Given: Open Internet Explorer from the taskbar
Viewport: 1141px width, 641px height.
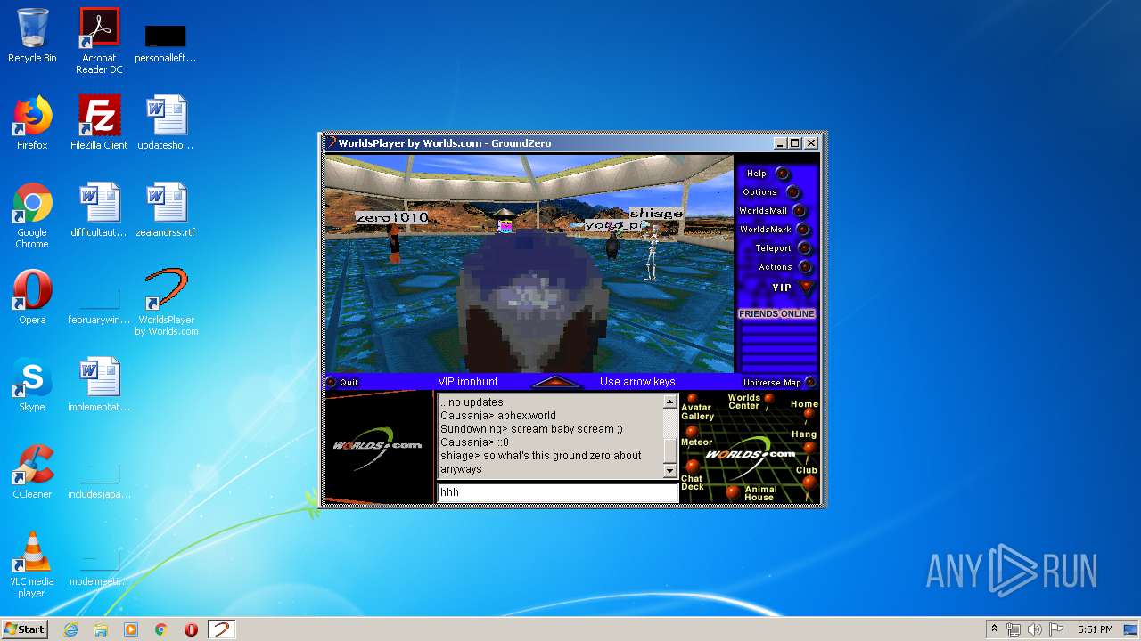Looking at the screenshot, I should point(70,629).
